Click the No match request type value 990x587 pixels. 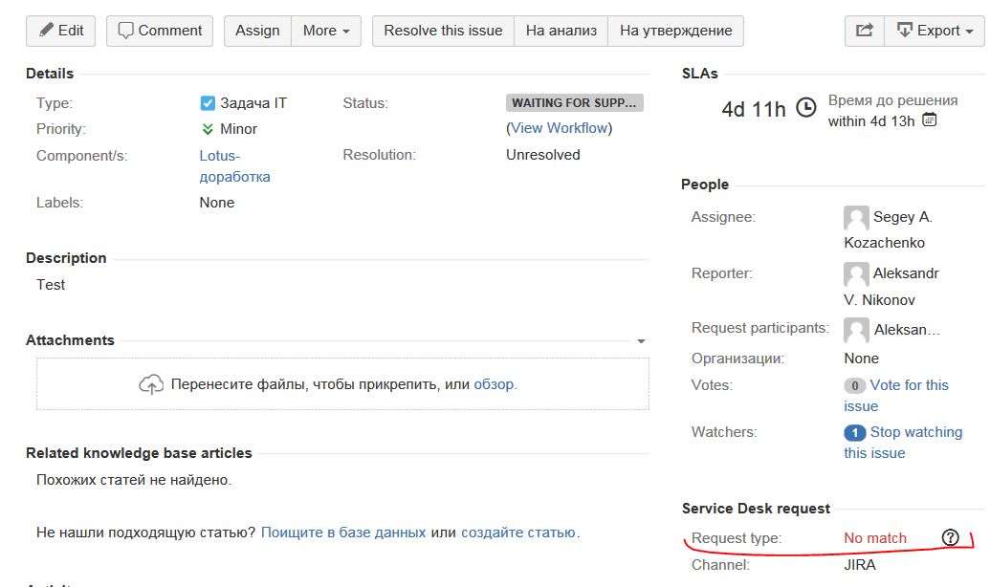click(x=875, y=538)
